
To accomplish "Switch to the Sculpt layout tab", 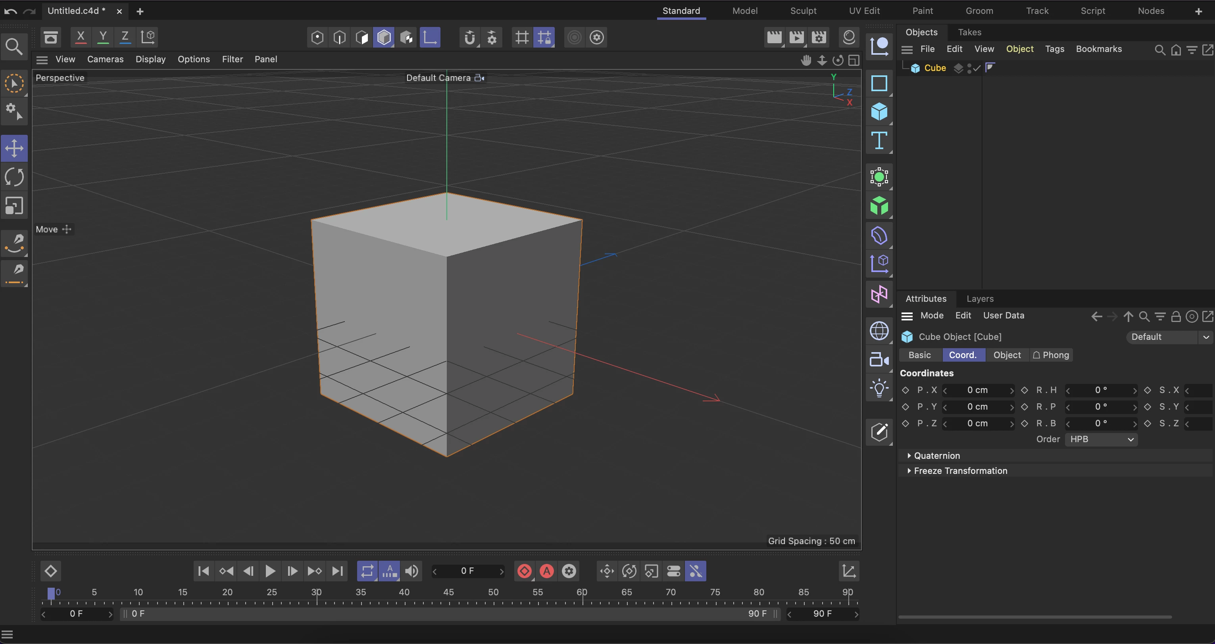I will [803, 10].
